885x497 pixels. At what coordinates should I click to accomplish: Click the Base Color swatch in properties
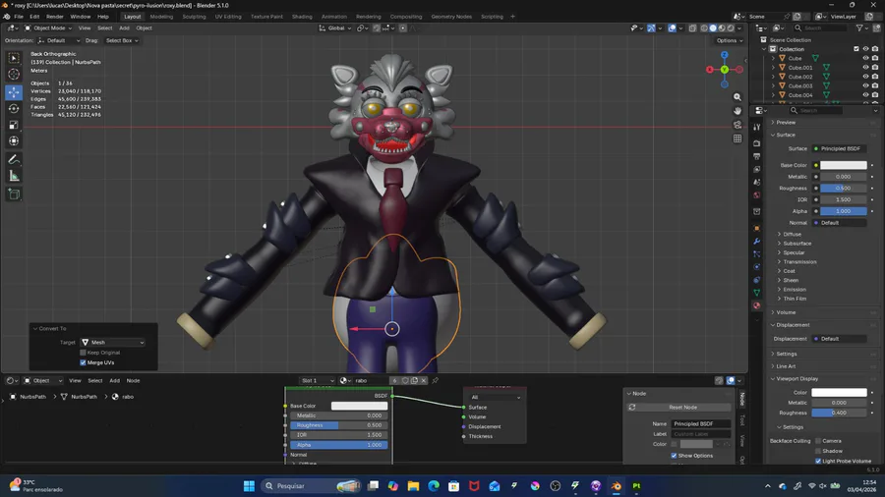click(x=844, y=165)
